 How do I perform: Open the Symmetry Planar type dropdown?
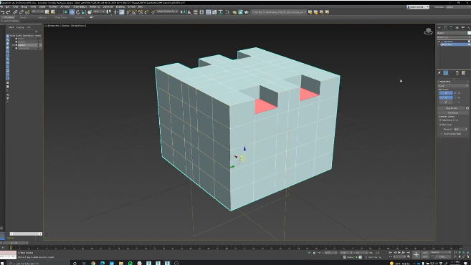pos(453,86)
